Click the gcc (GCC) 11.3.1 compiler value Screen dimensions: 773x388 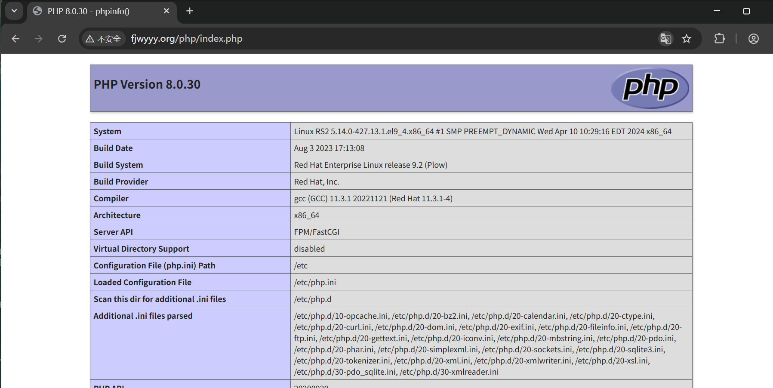pyautogui.click(x=373, y=198)
